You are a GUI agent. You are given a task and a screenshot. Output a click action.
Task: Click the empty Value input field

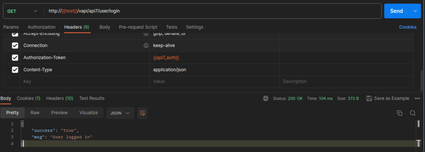click(x=215, y=81)
